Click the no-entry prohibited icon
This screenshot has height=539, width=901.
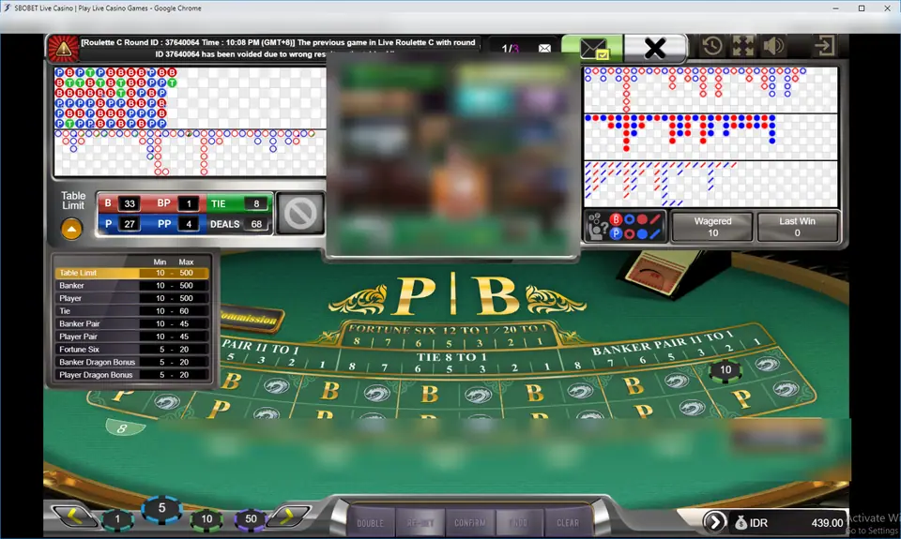click(x=300, y=214)
